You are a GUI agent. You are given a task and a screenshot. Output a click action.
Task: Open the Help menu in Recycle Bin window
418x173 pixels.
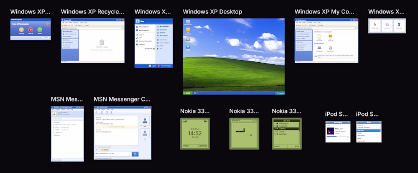pyautogui.click(x=85, y=22)
